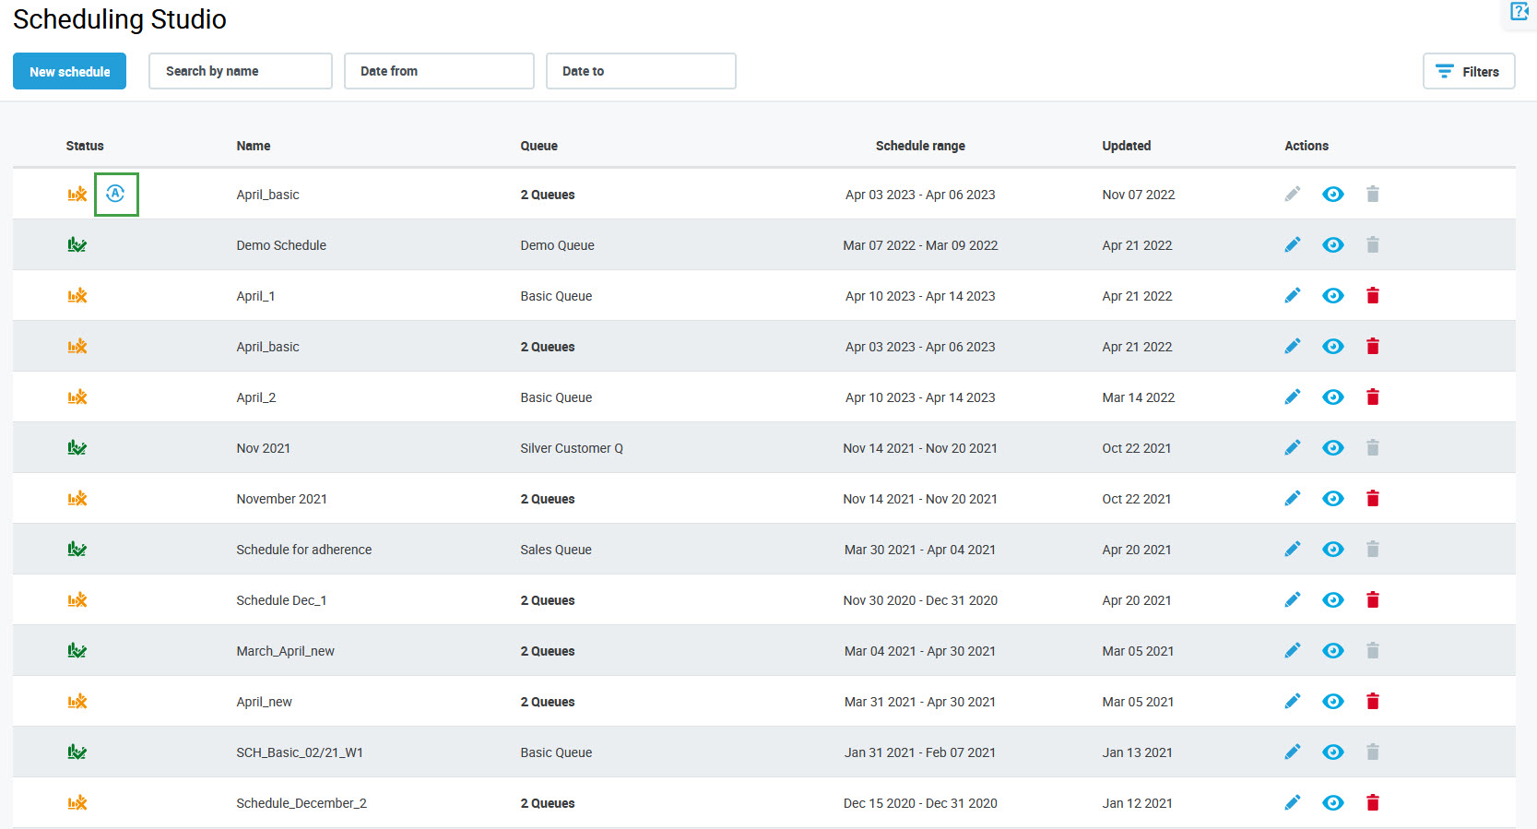
Task: View the March_April_new schedule
Action: [1332, 651]
